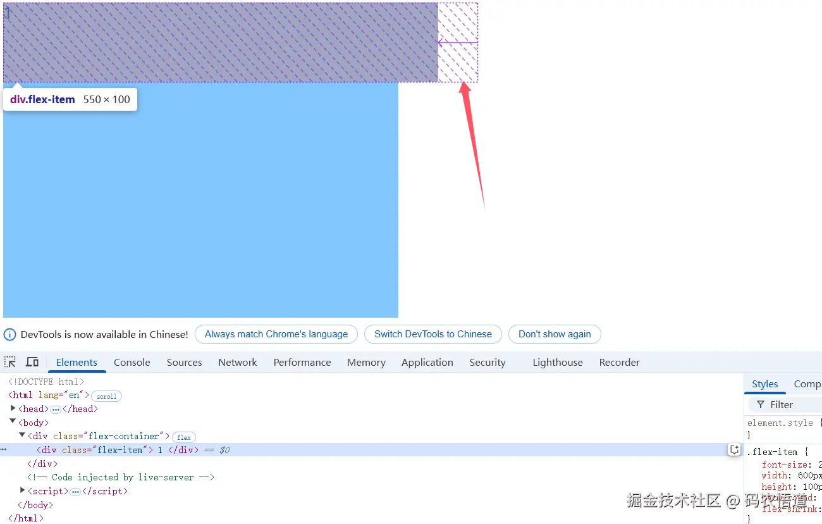Activate the inspect element picker icon
Image resolution: width=822 pixels, height=524 pixels.
(10, 362)
